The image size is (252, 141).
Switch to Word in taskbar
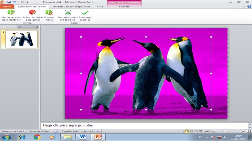tap(83, 137)
